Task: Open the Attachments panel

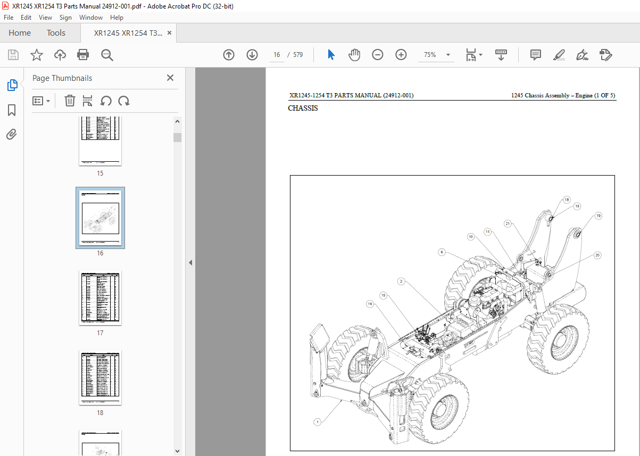Action: point(12,134)
